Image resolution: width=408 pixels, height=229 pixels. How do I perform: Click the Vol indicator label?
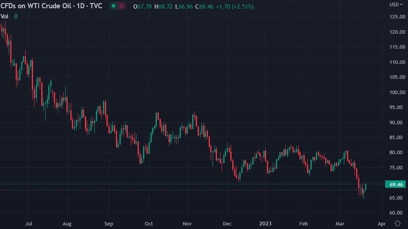click(5, 17)
